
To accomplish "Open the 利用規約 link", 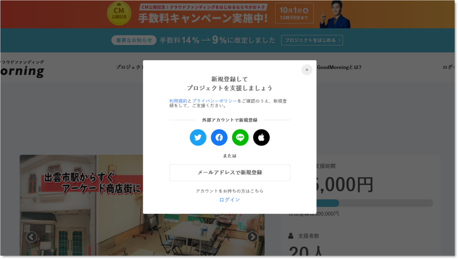I will pos(178,101).
